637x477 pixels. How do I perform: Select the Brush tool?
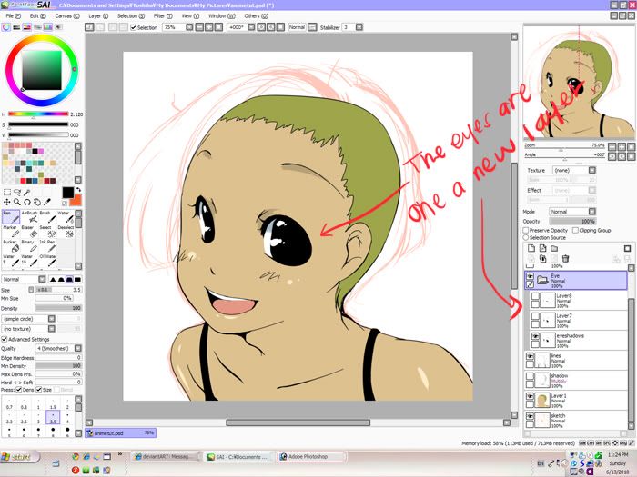click(47, 217)
